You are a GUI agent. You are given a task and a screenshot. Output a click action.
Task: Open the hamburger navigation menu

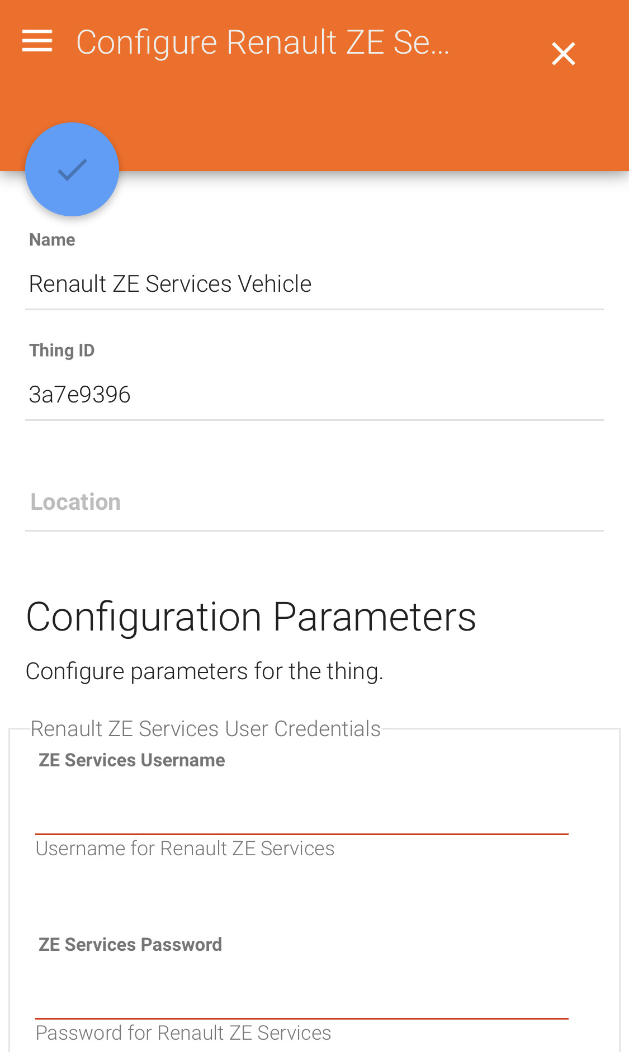[37, 41]
